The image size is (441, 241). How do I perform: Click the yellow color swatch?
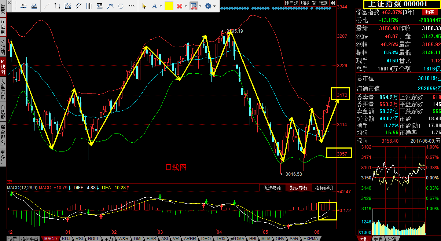(169, 6)
